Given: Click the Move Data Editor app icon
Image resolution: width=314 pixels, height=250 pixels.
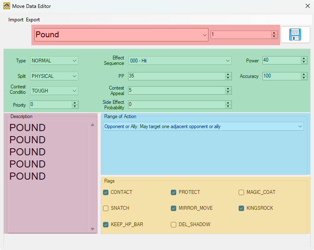Looking at the screenshot, I should tap(7, 6).
